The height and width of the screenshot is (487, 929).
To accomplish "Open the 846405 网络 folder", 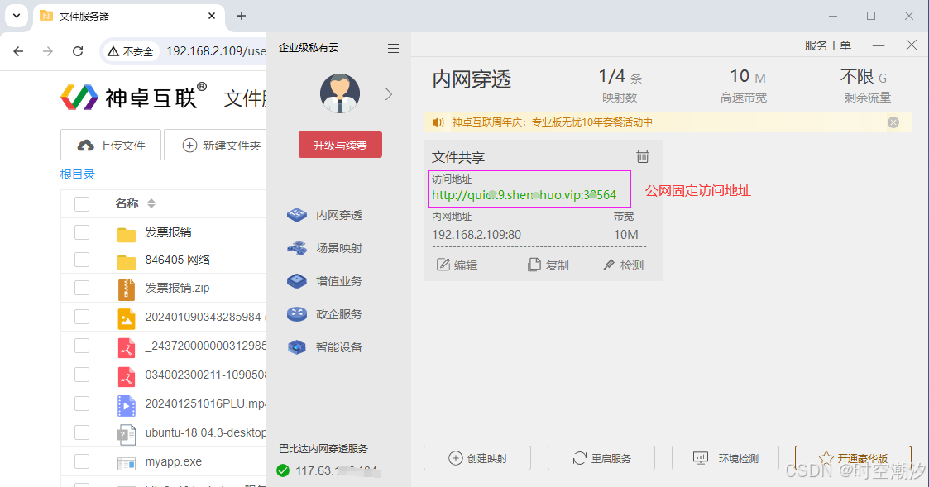I will [178, 260].
